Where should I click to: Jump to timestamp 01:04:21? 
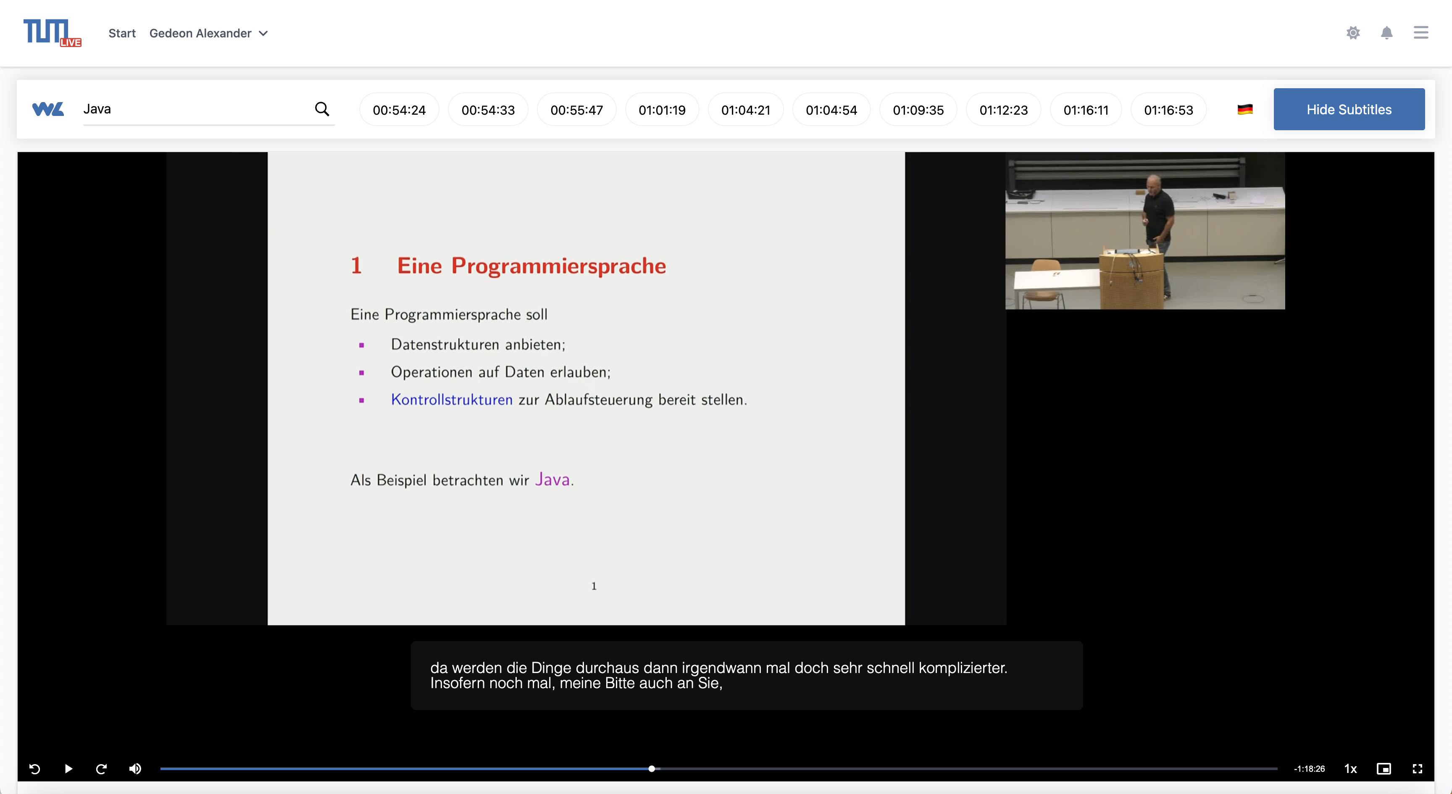(x=745, y=110)
